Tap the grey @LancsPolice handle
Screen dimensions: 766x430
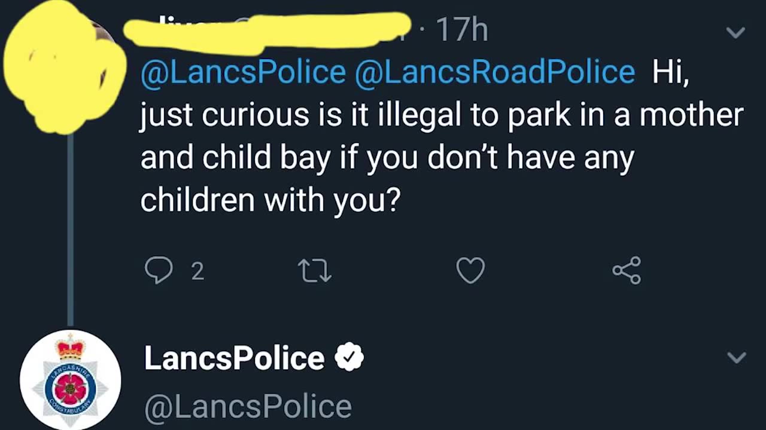(248, 407)
